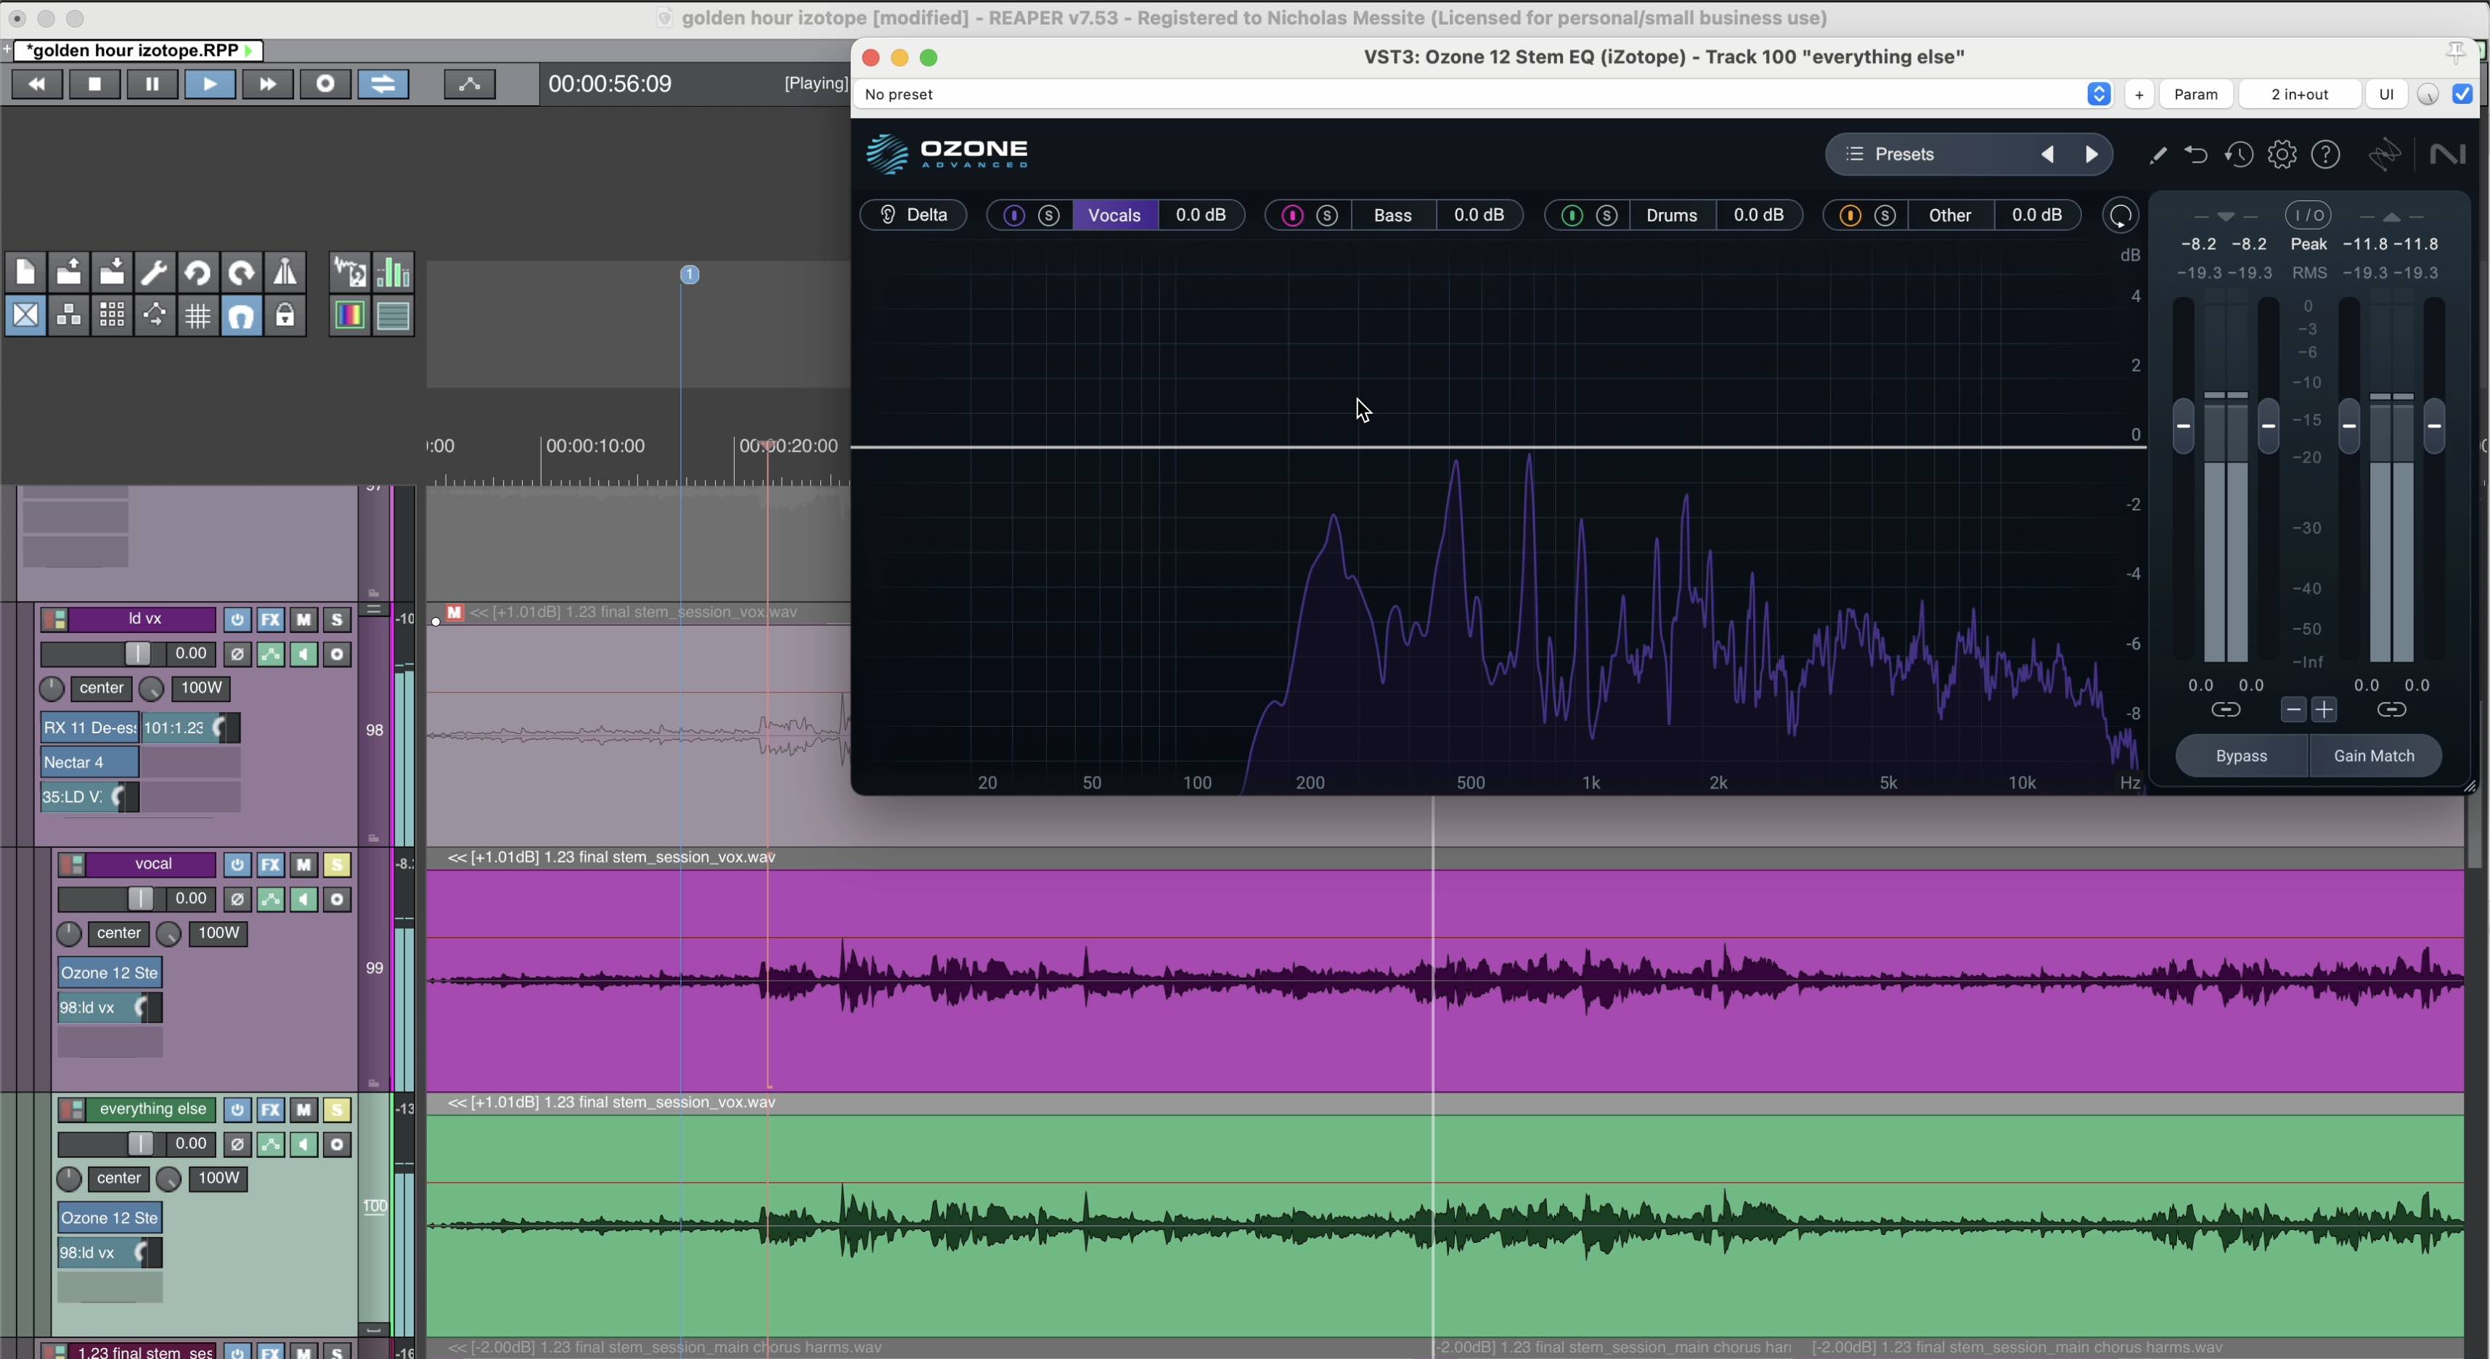Click the spectral peaks colors swatch in the toolbar
The width and height of the screenshot is (2490, 1359).
click(x=349, y=316)
